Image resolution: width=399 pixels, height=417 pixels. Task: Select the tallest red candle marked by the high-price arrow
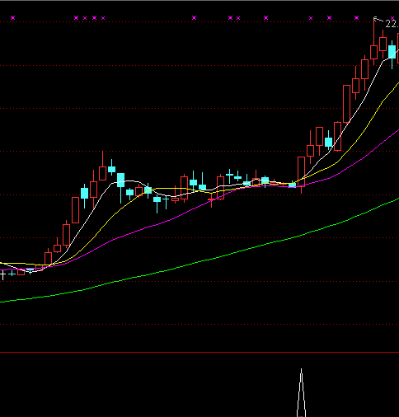pyautogui.click(x=373, y=41)
